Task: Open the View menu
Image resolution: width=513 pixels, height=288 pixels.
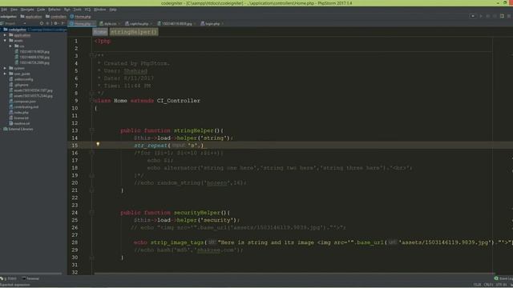Action: coord(14,10)
